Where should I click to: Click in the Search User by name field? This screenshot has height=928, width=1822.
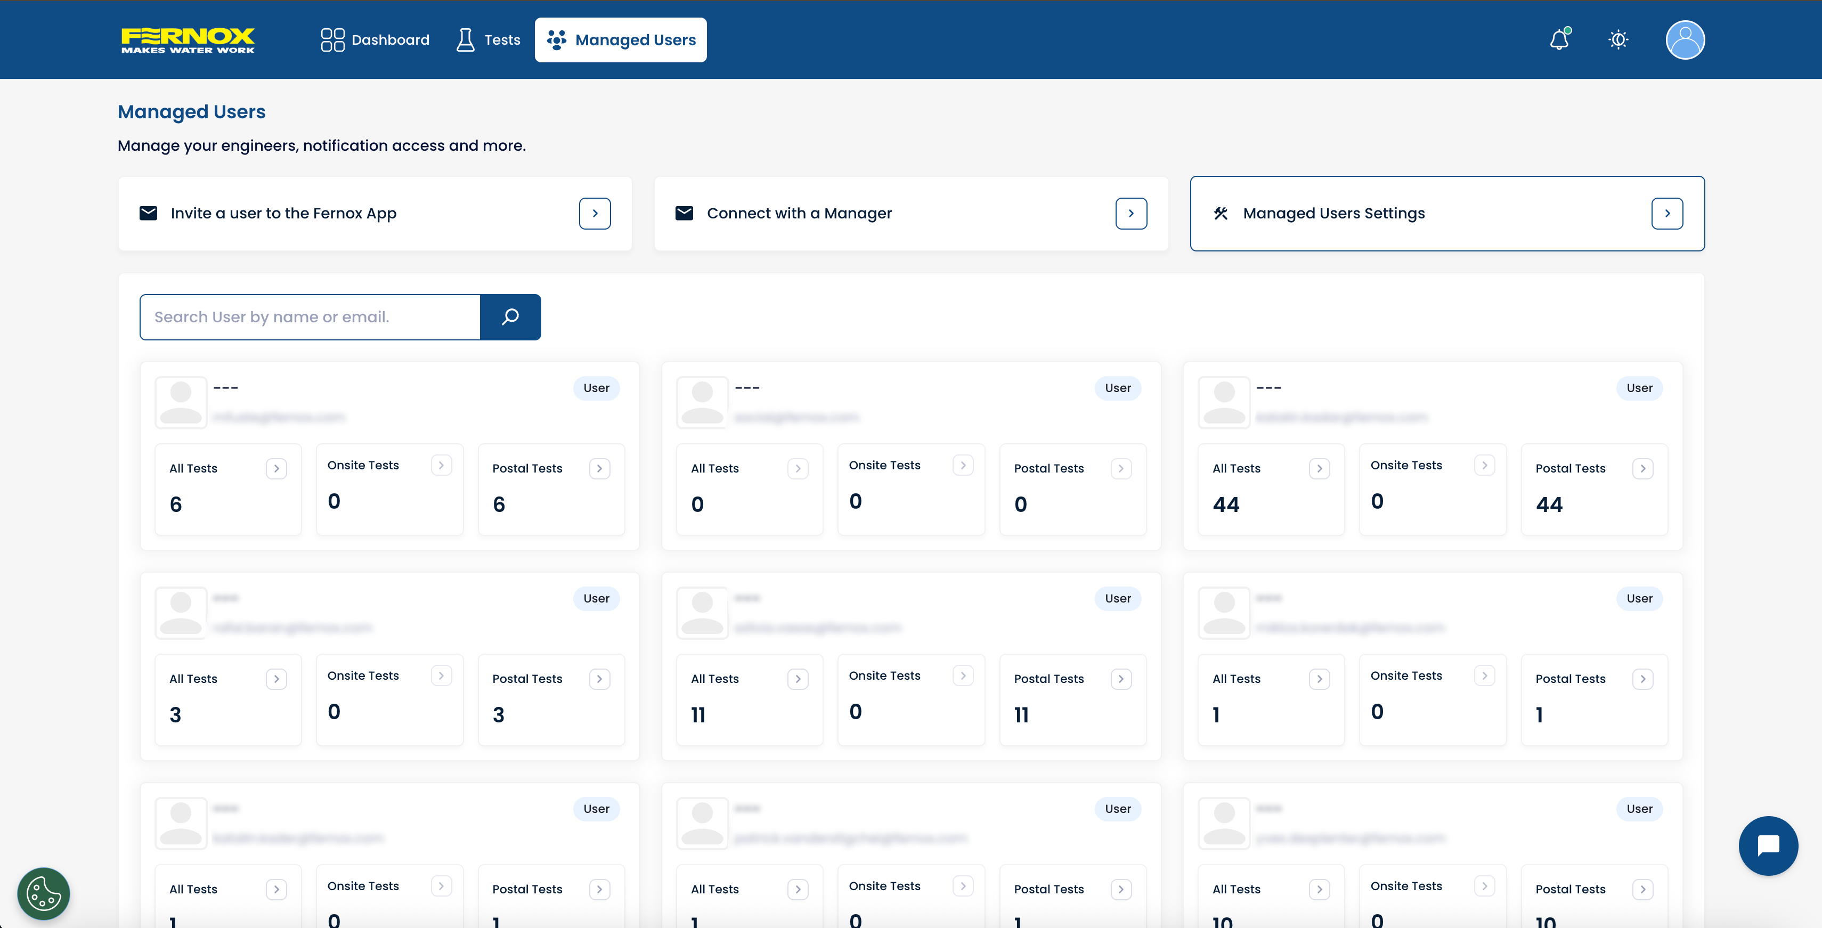310,317
